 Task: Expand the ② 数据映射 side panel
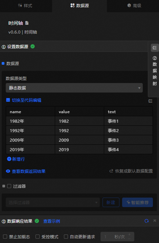click(155, 71)
